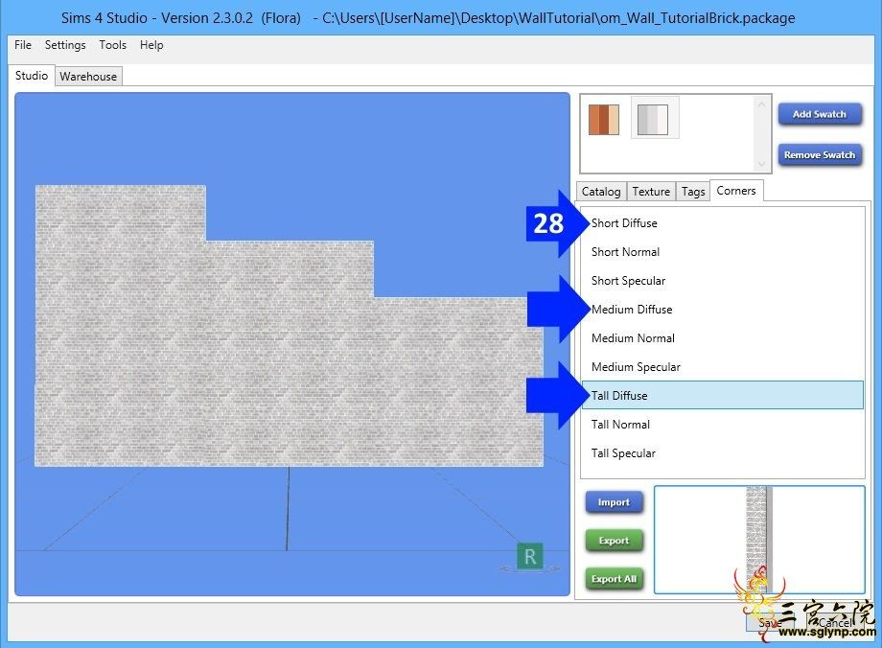Image resolution: width=882 pixels, height=648 pixels.
Task: Switch to the Studio tab
Action: tap(32, 76)
